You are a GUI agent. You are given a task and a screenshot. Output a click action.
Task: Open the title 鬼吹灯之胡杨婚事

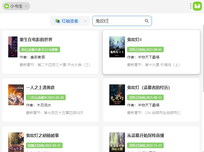[42, 135]
